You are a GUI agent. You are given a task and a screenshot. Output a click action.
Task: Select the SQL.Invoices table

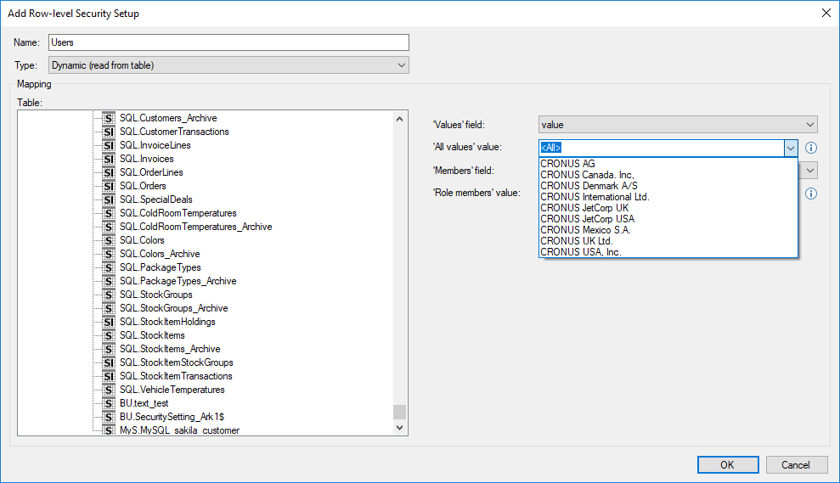(x=147, y=159)
